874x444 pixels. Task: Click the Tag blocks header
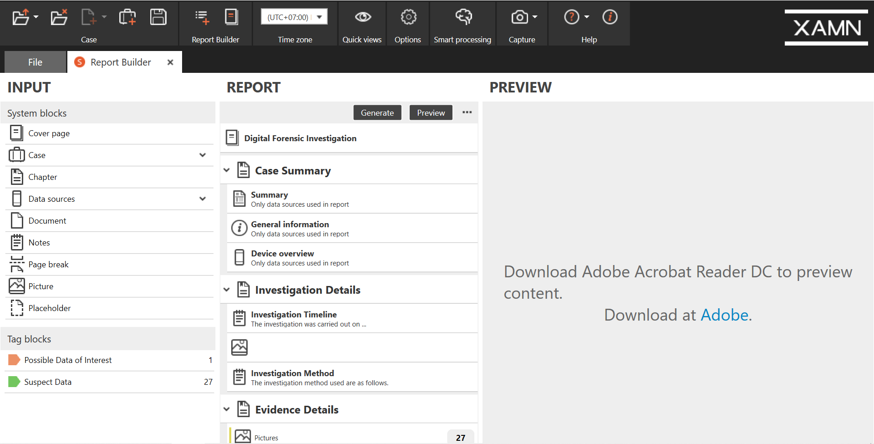(108, 339)
